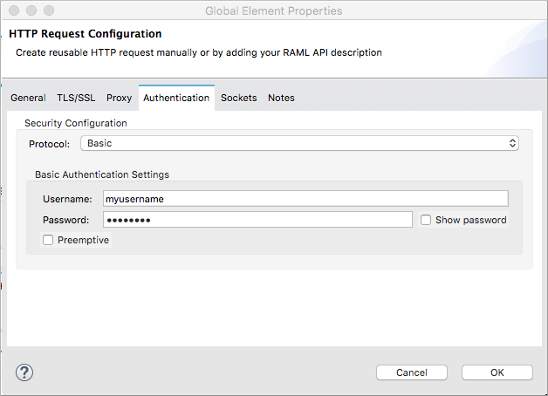Switch to the Sockets tab
548x396 pixels.
tap(238, 98)
